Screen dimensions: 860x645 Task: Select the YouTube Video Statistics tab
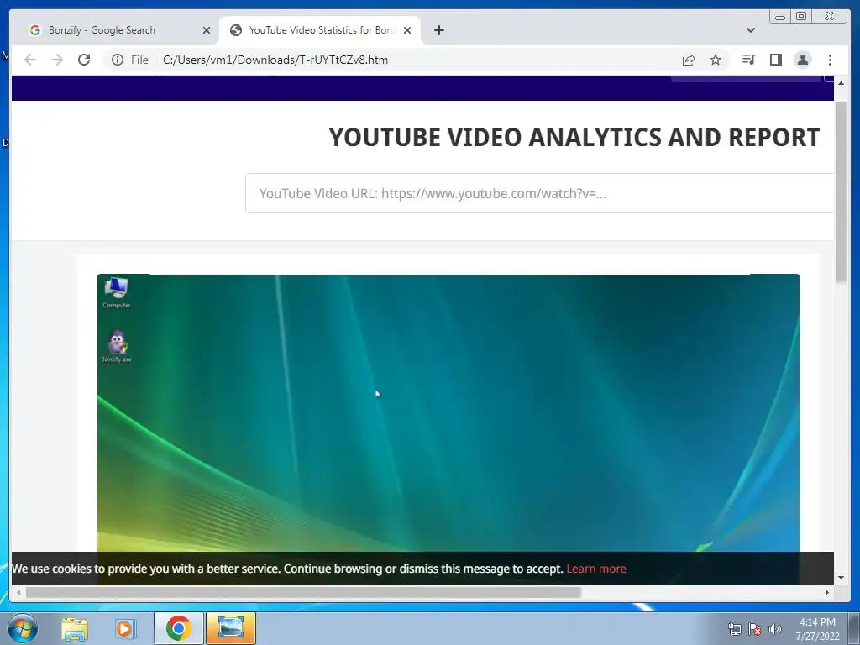pyautogui.click(x=320, y=30)
